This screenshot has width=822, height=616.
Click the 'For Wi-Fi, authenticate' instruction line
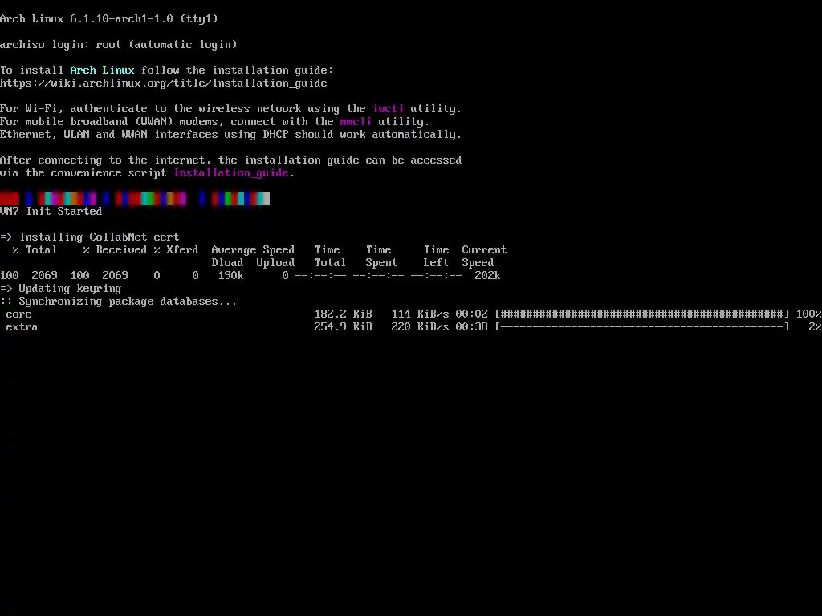[x=231, y=108]
